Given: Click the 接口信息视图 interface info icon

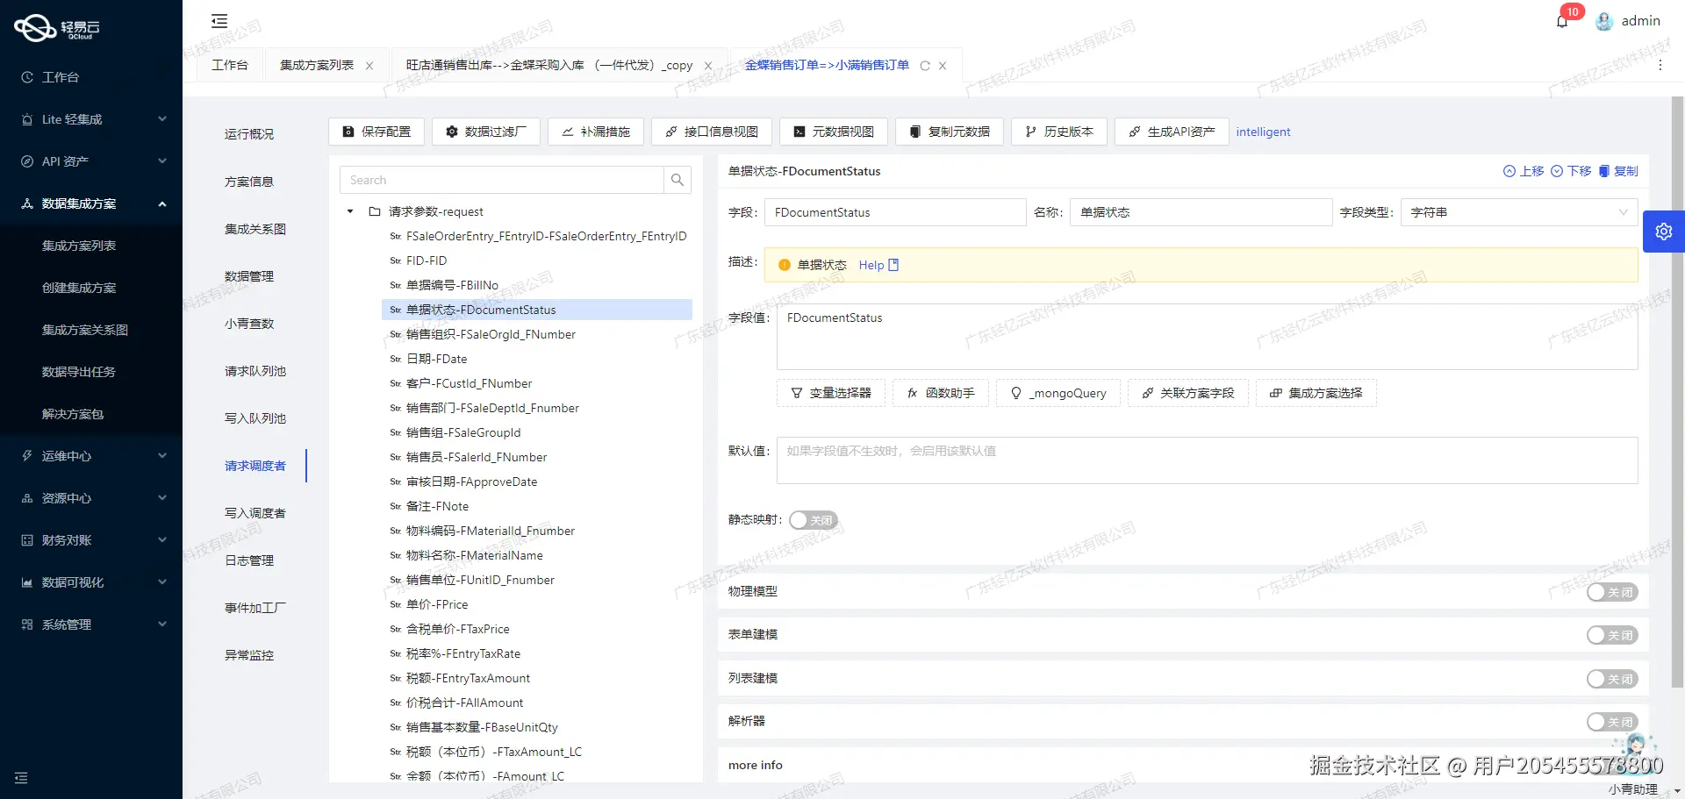Looking at the screenshot, I should [x=672, y=132].
